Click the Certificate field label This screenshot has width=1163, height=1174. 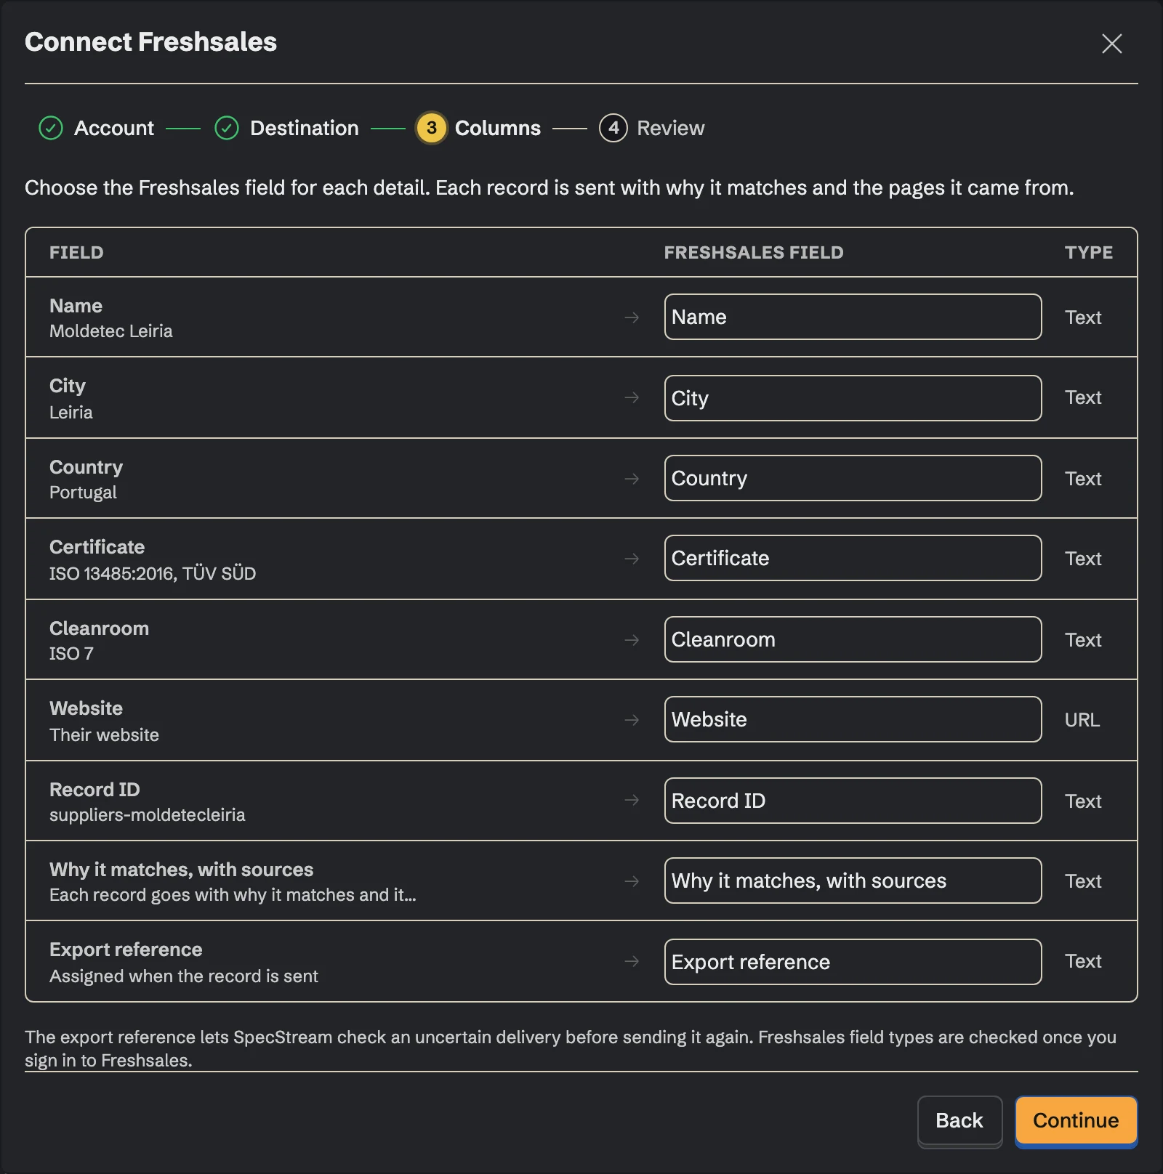tap(97, 547)
